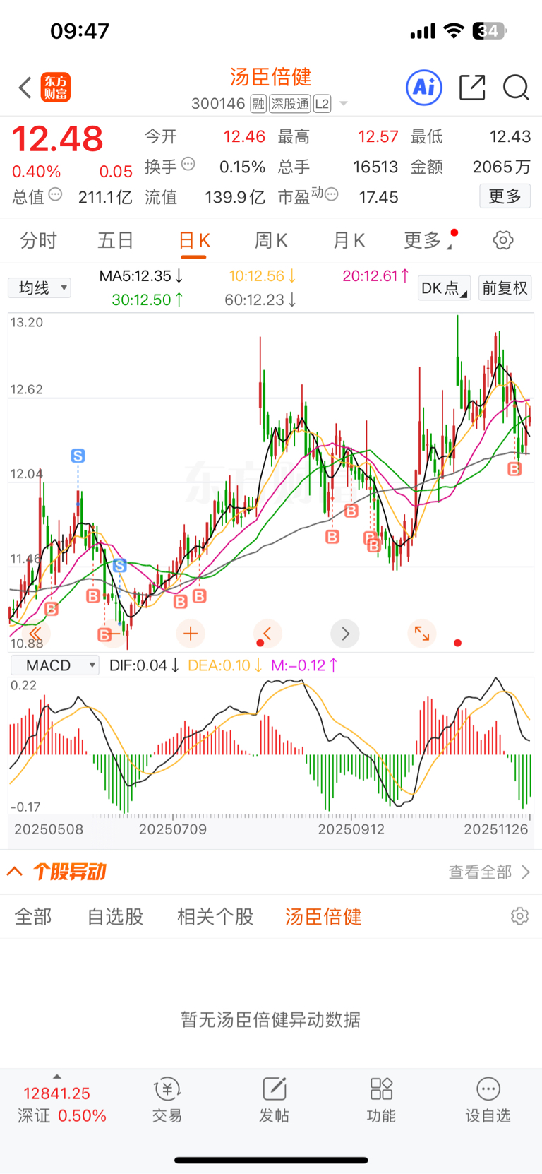Screen dimensions: 542x1174
Task: Tap the 30:12.50 moving average value
Action: (147, 300)
